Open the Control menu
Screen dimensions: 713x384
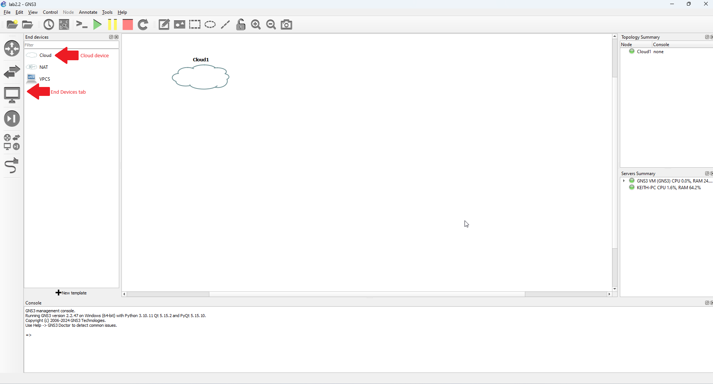coord(50,12)
